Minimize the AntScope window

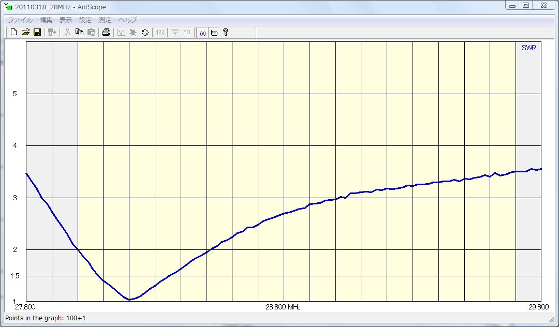(x=512, y=5)
